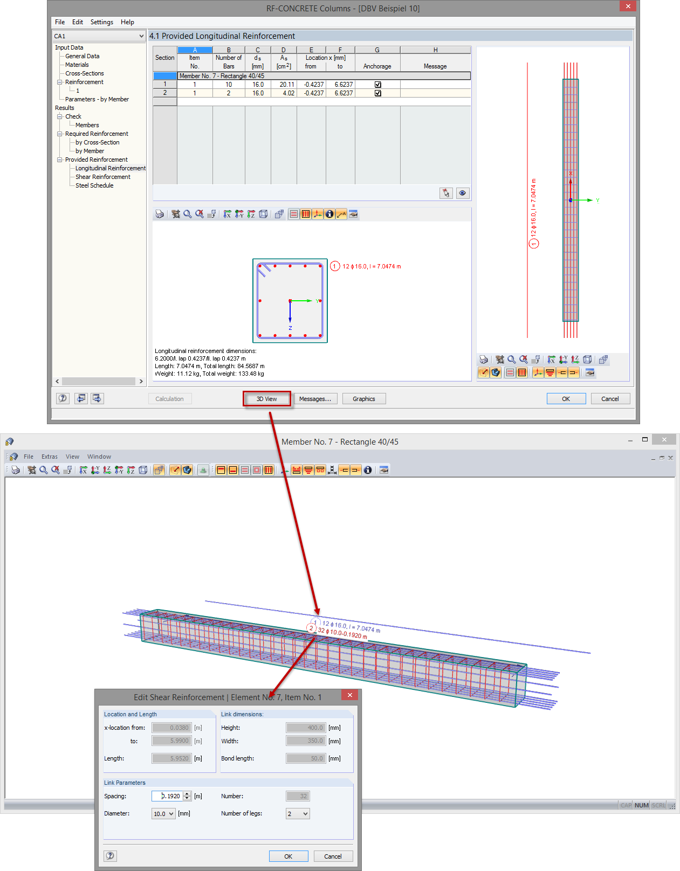The height and width of the screenshot is (871, 680).
Task: Toggle top reinforcement icon in Member No. 7 toolbar
Action: [x=221, y=470]
